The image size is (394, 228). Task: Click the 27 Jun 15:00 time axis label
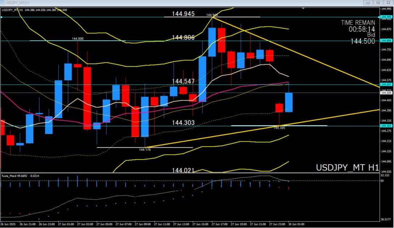coord(199,224)
